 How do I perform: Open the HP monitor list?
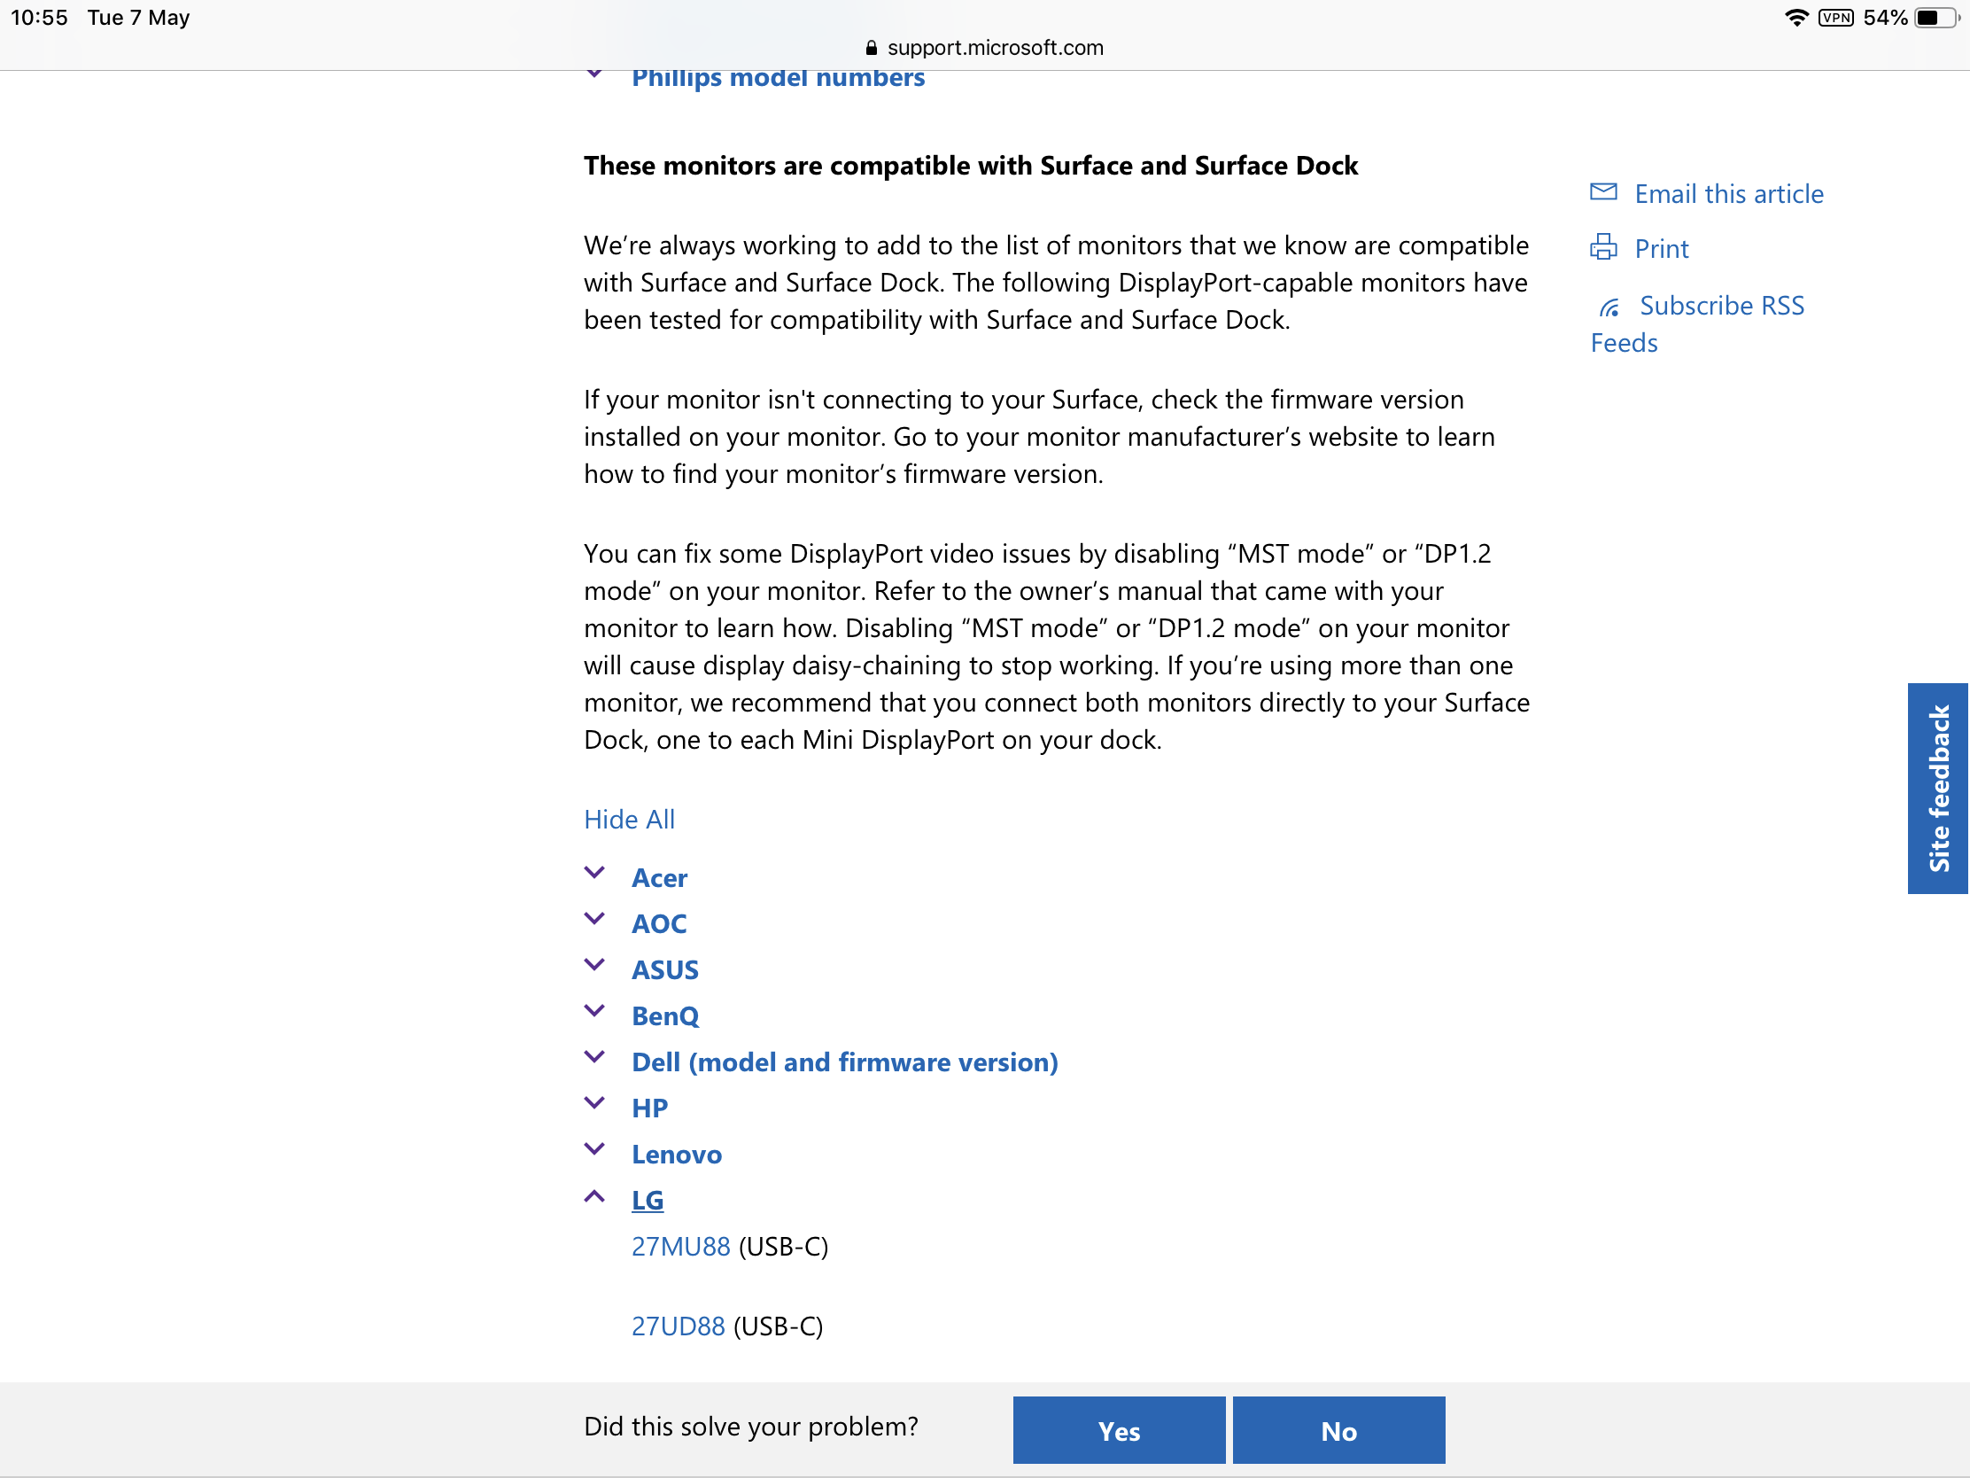(x=649, y=1108)
